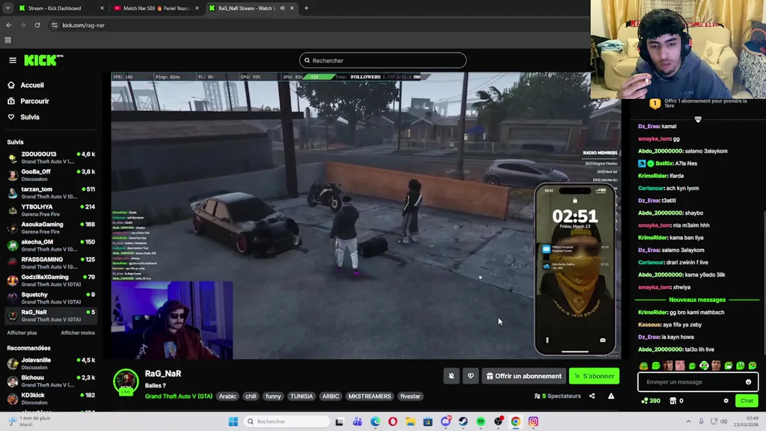Viewport: 766px width, 431px height.
Task: Jump to new chat messages via Nouveaux messages
Action: pos(697,300)
